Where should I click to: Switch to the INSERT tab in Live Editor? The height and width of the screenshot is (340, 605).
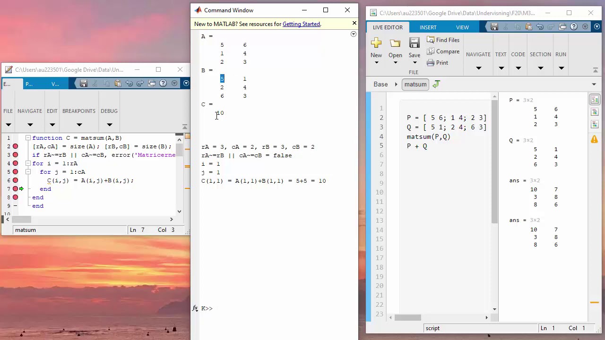click(x=428, y=27)
